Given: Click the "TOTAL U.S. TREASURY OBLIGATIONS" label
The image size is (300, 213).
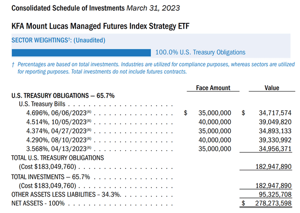Looking at the screenshot, I should 58,158.
